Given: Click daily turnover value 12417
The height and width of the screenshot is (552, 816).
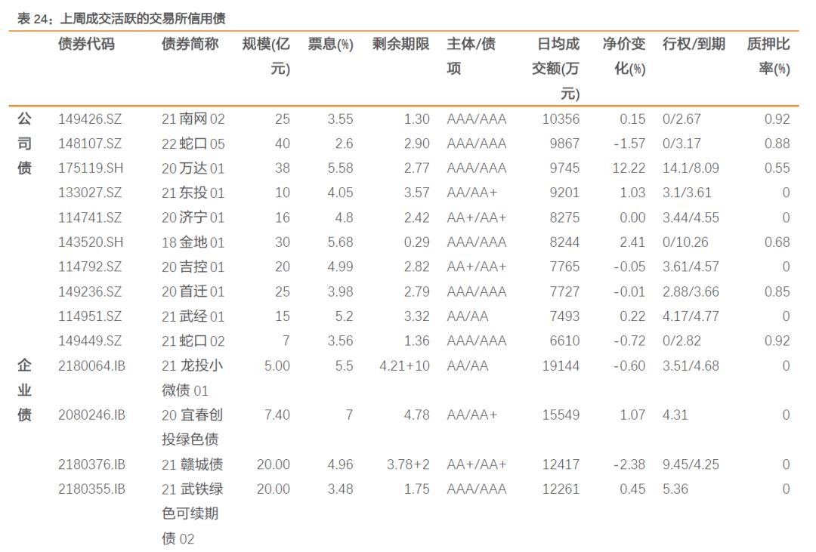Looking at the screenshot, I should click(x=561, y=464).
